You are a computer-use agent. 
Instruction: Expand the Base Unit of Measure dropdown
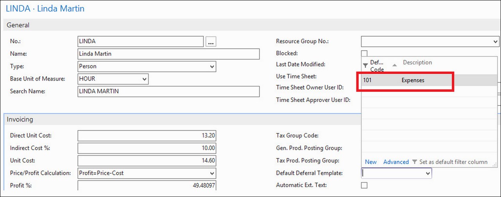click(113, 79)
